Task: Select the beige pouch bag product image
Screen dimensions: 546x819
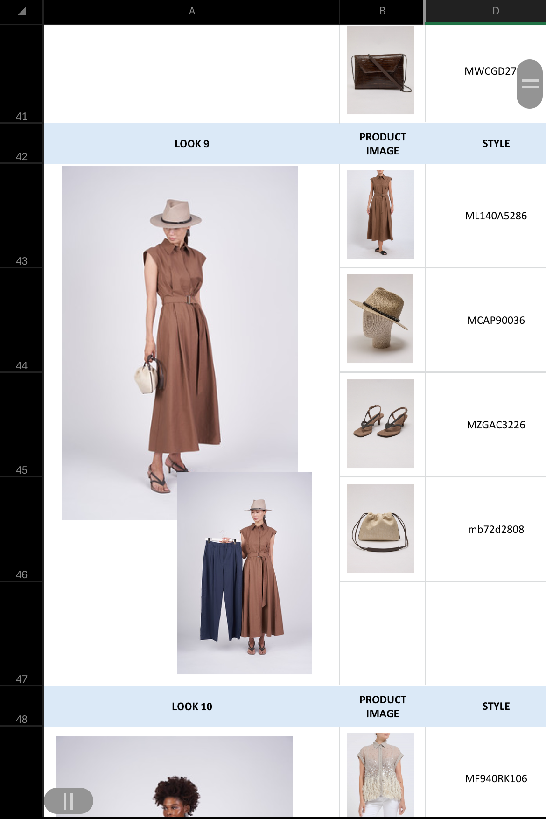Action: click(x=380, y=528)
